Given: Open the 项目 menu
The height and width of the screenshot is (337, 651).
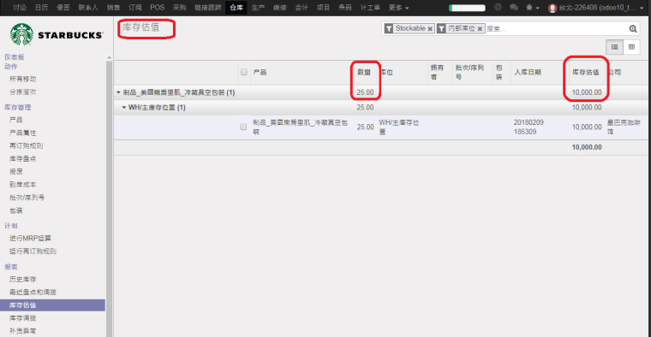Looking at the screenshot, I should 323,8.
